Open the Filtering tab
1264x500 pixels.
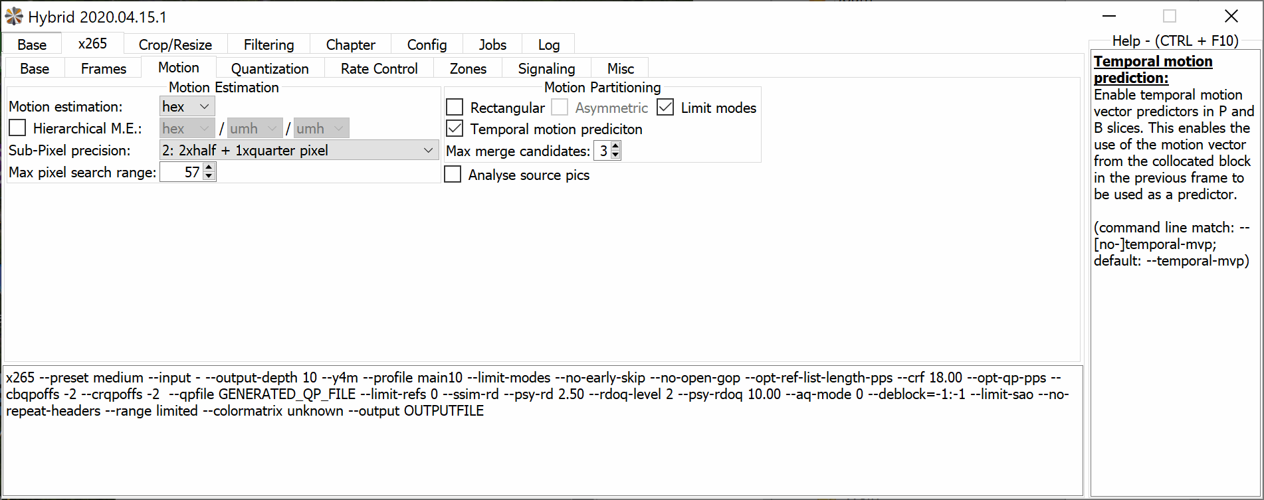coord(268,44)
